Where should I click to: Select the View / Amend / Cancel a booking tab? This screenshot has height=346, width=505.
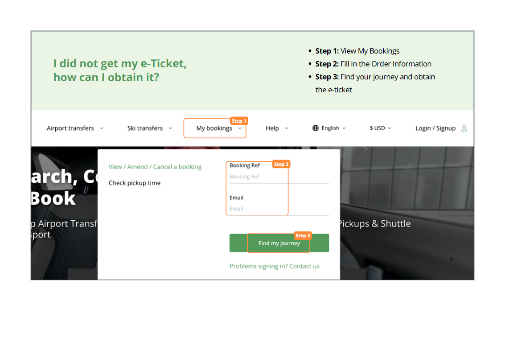tap(155, 166)
